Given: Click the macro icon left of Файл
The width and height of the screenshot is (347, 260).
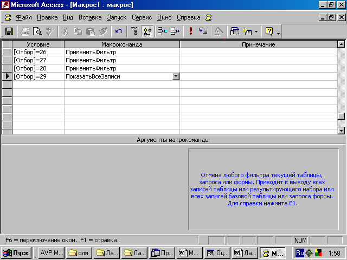Looking at the screenshot, I should coord(8,17).
